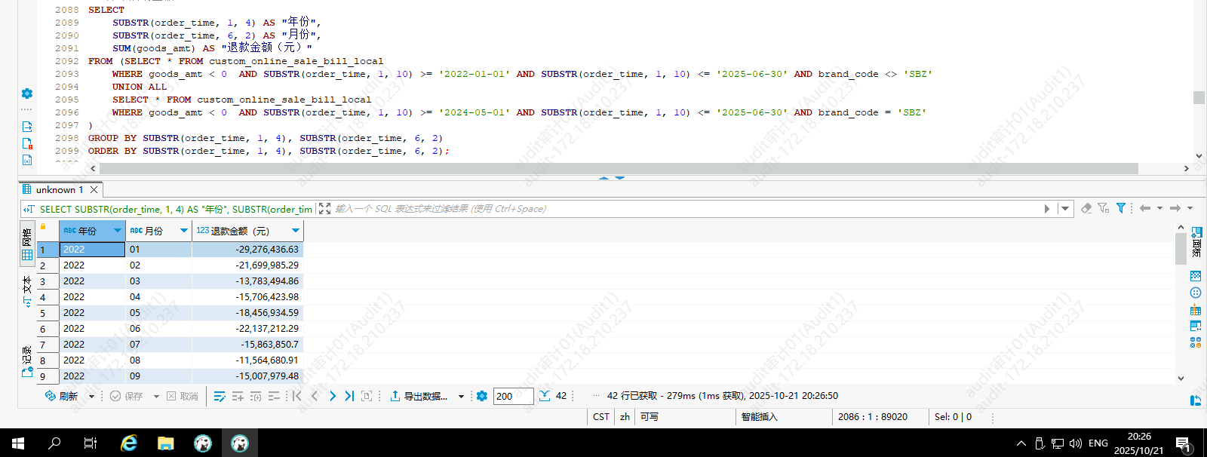Expand the 导出数据 export dropdown arrow
Image resolution: width=1207 pixels, height=457 pixels.
pyautogui.click(x=461, y=397)
